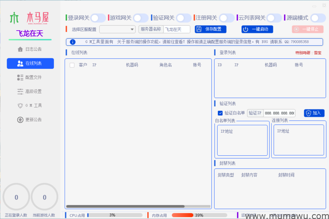Select the 在线列表 people icon

pos(20,63)
